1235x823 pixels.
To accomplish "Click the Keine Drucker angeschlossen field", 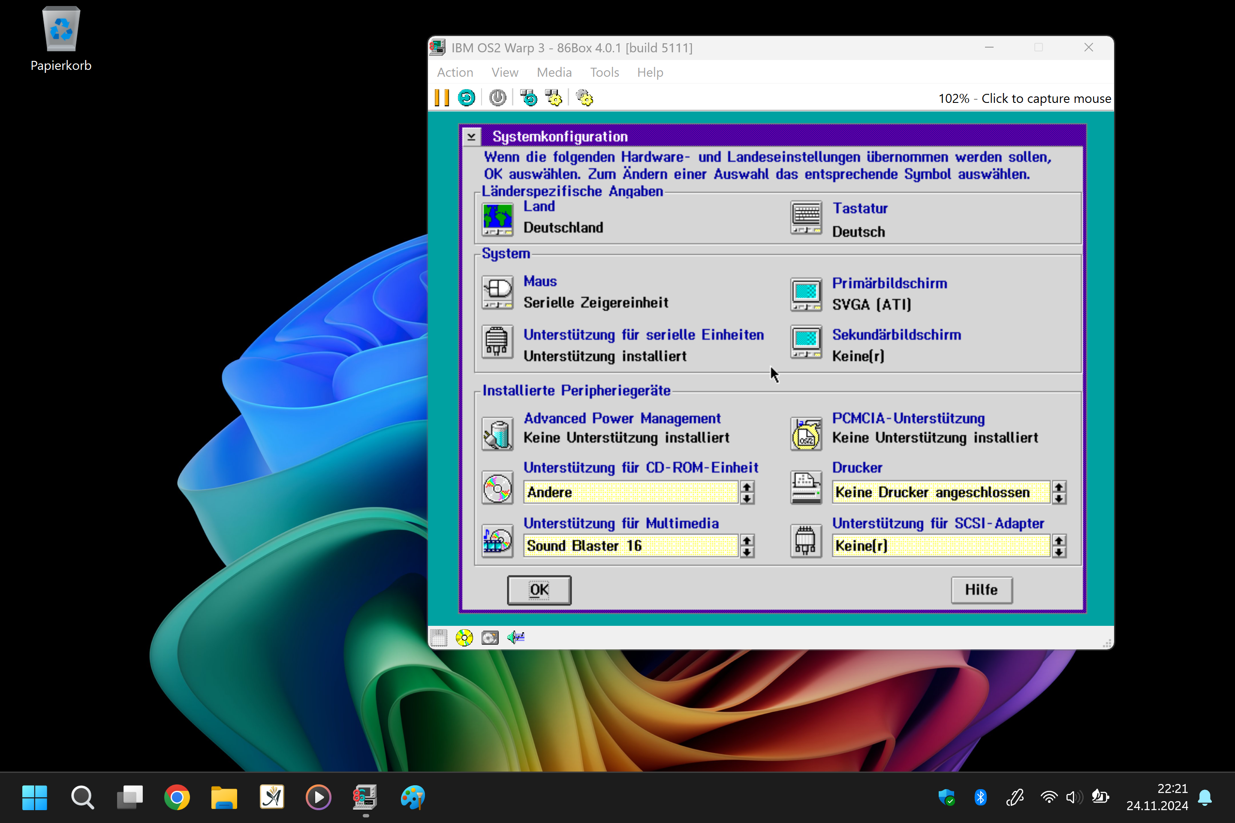I will coord(941,493).
